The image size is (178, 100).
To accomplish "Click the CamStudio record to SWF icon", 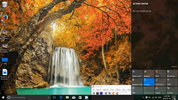I will click(x=110, y=93).
